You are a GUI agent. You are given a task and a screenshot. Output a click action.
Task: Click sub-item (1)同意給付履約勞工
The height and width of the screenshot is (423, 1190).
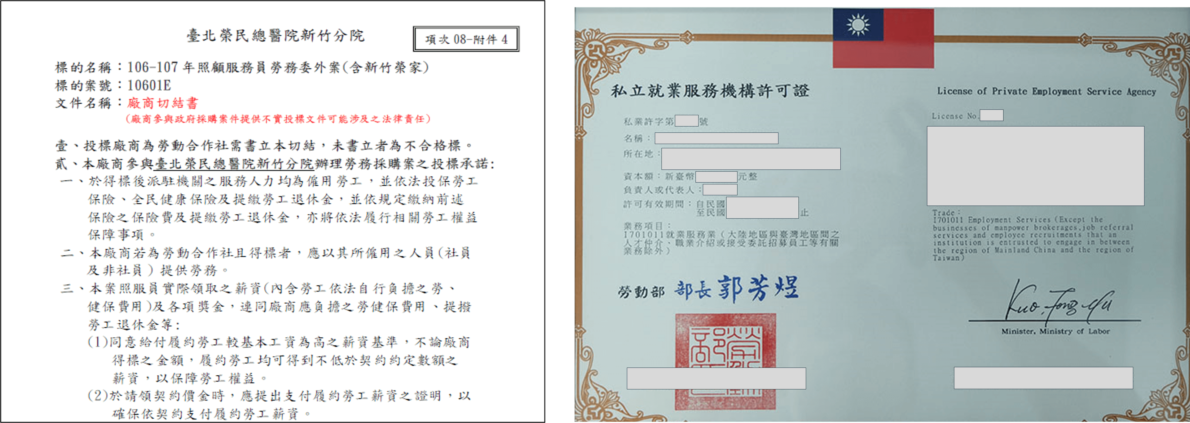[x=279, y=360]
